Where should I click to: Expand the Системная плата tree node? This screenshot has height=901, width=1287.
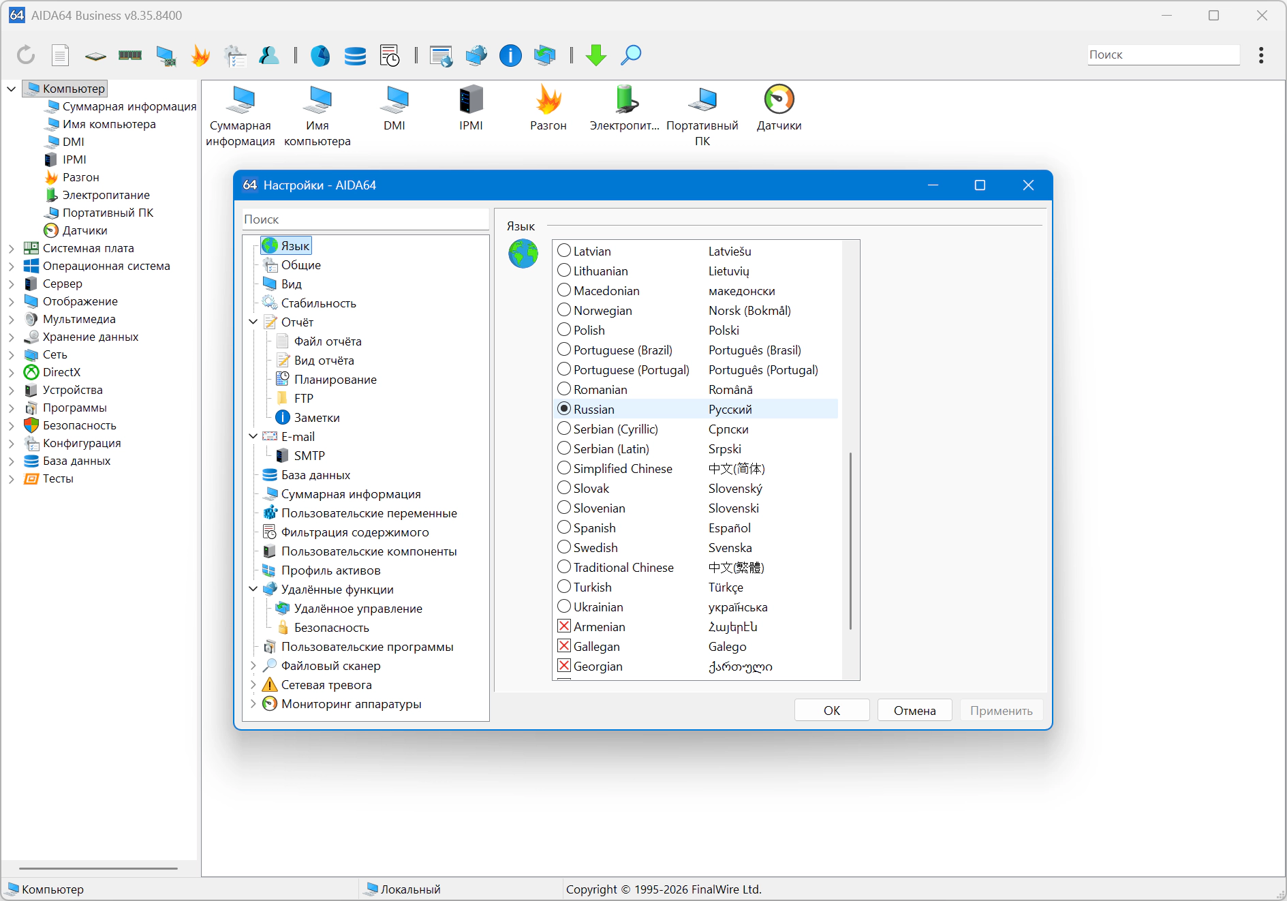pyautogui.click(x=12, y=248)
